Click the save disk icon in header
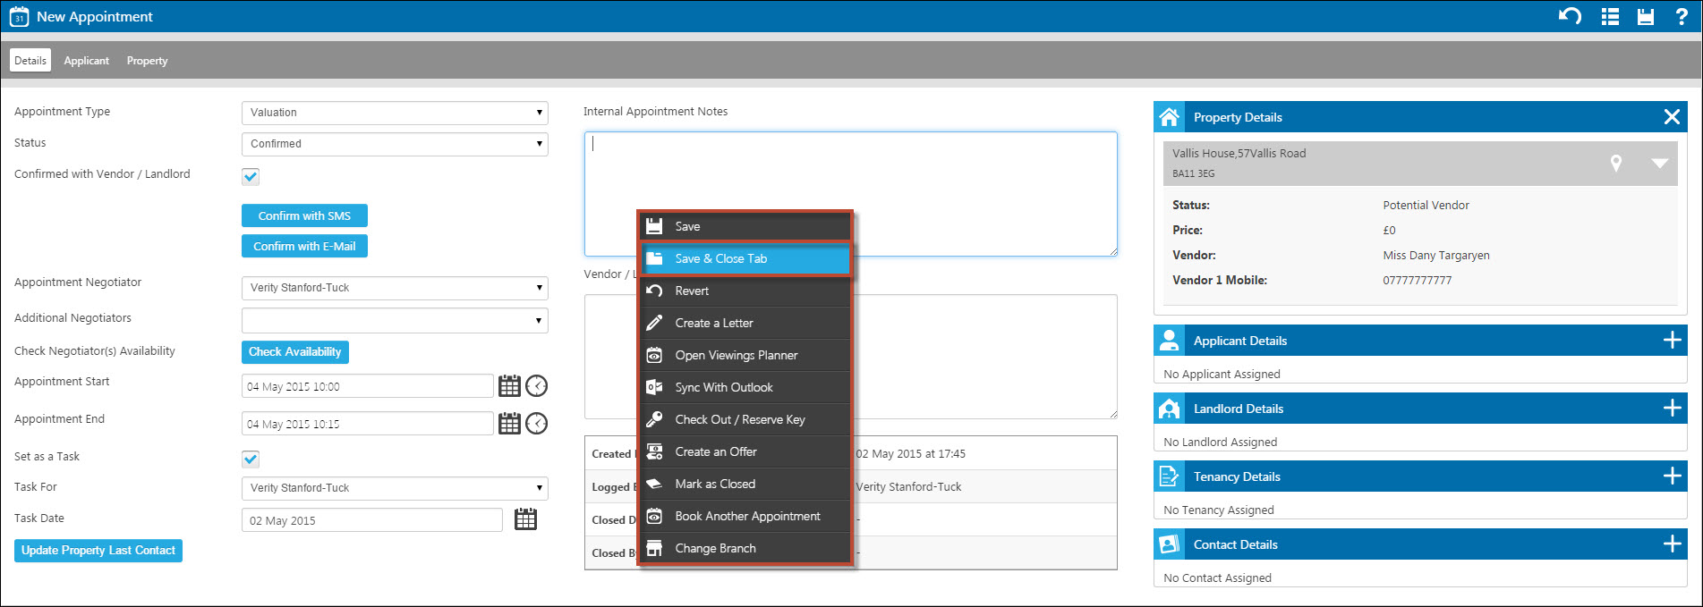1703x607 pixels. (1646, 16)
